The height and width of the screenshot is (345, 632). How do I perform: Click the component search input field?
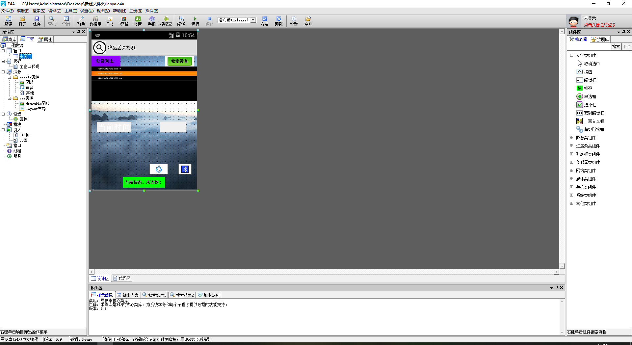(589, 46)
